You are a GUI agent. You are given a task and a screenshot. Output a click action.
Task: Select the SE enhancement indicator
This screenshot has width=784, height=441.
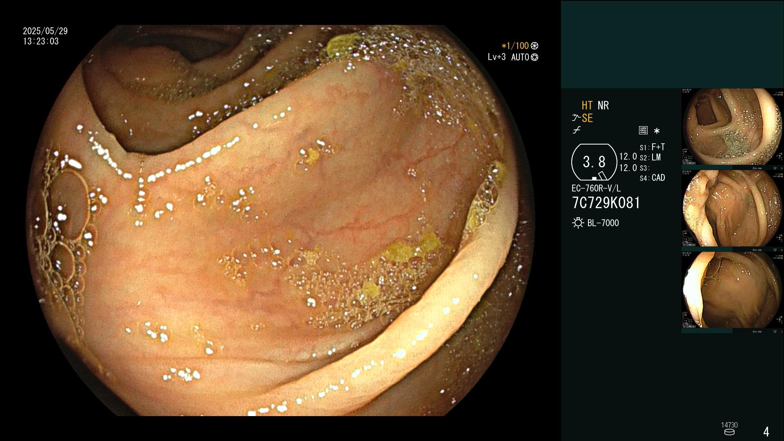587,118
